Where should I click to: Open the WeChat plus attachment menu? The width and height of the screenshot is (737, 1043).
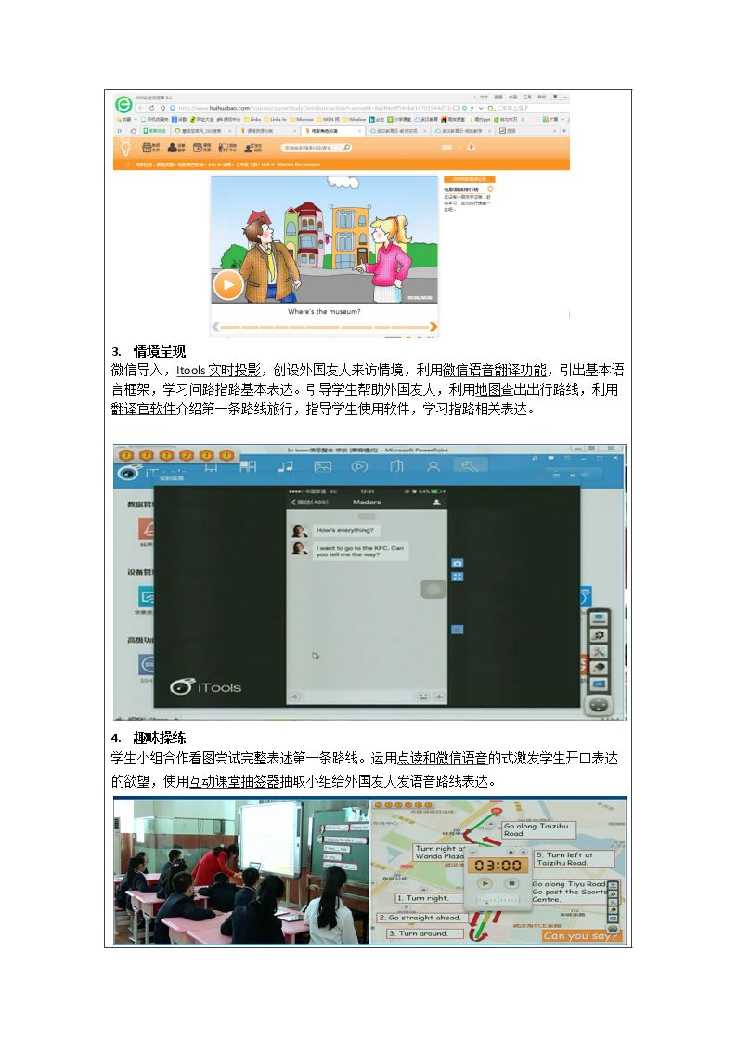click(439, 697)
